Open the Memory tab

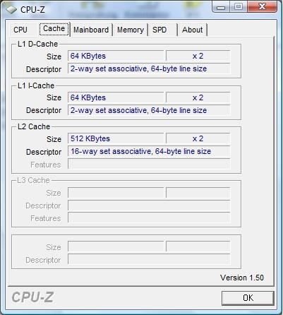131,30
